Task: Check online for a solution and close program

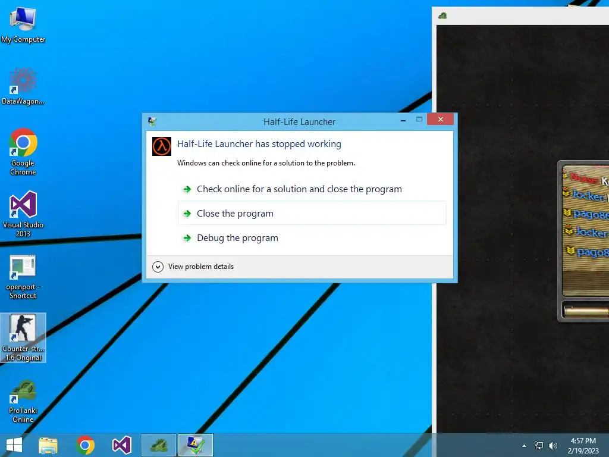Action: [x=312, y=189]
